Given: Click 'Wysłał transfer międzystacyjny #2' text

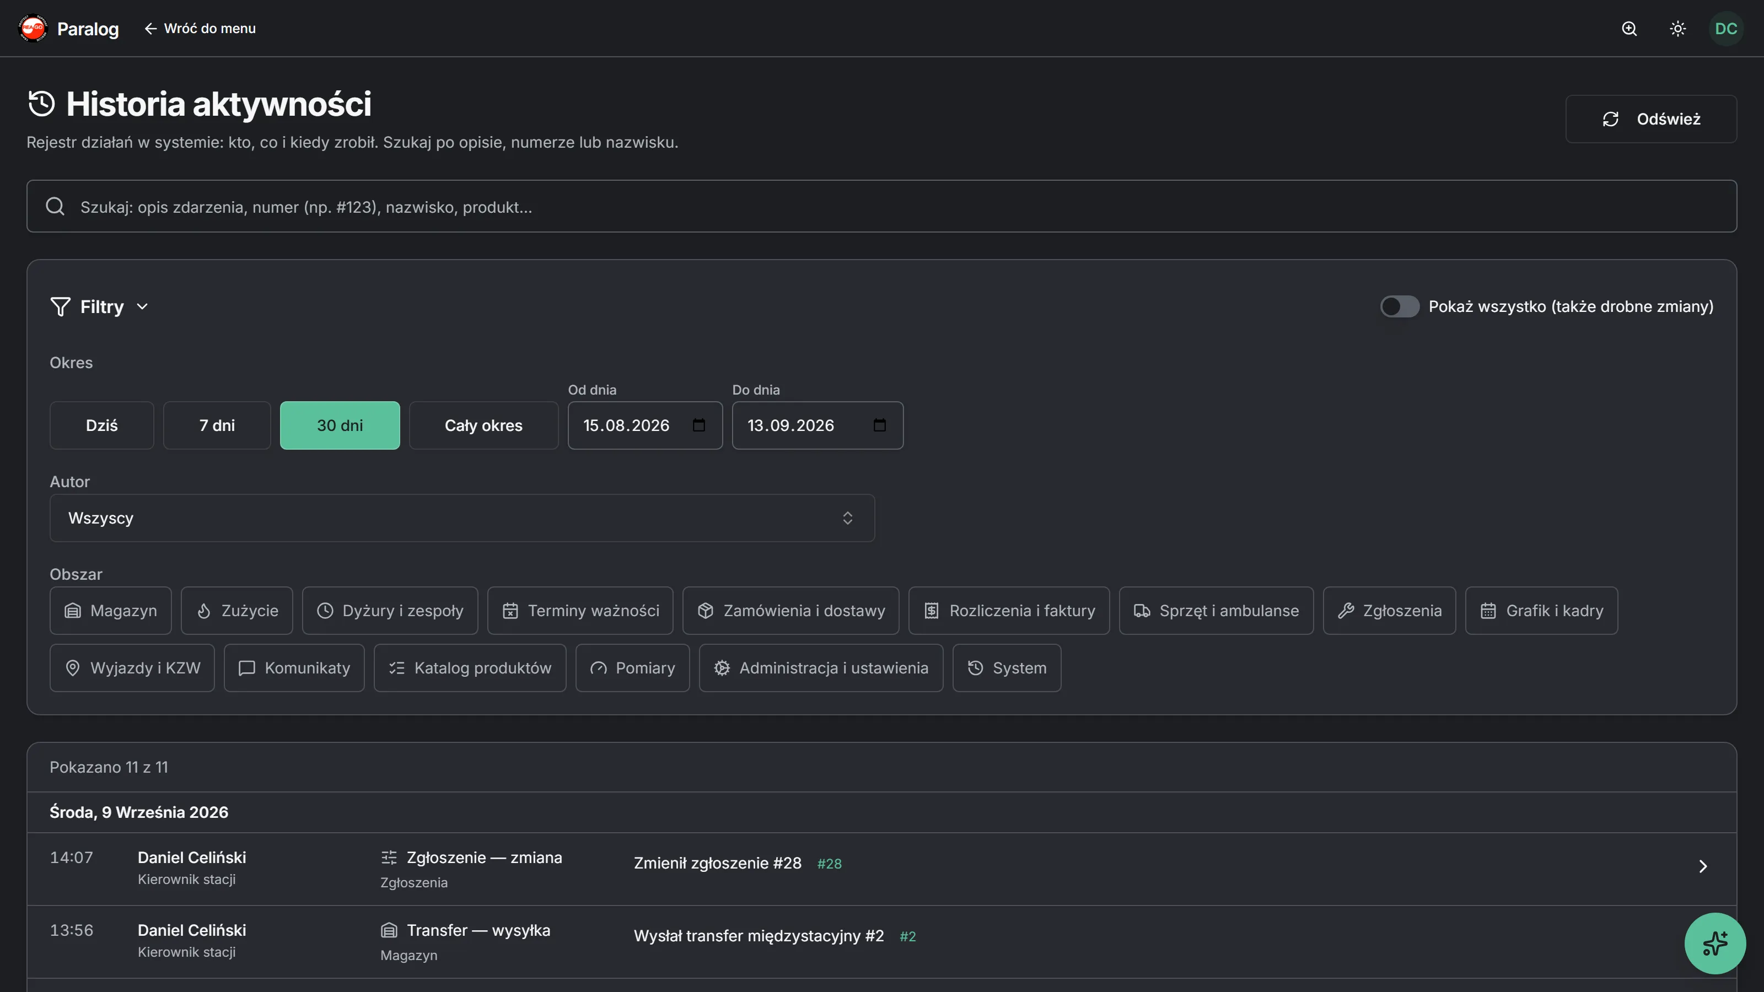Looking at the screenshot, I should coord(759,936).
